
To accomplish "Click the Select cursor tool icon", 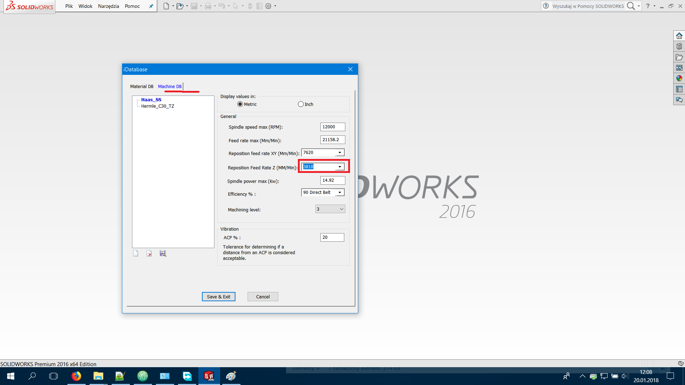I will pyautogui.click(x=235, y=6).
